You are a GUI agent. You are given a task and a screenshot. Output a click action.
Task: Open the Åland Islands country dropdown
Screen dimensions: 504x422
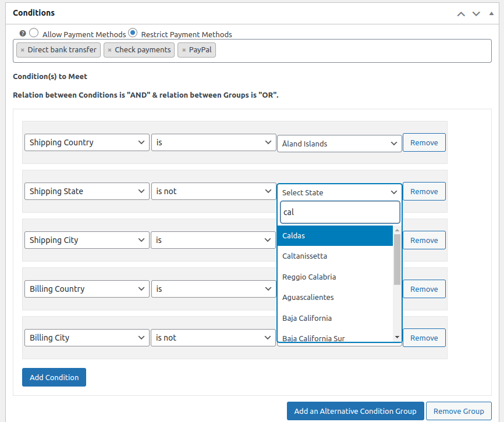(339, 144)
